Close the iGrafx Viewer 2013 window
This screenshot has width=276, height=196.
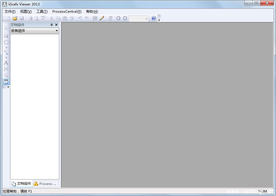click(267, 3)
